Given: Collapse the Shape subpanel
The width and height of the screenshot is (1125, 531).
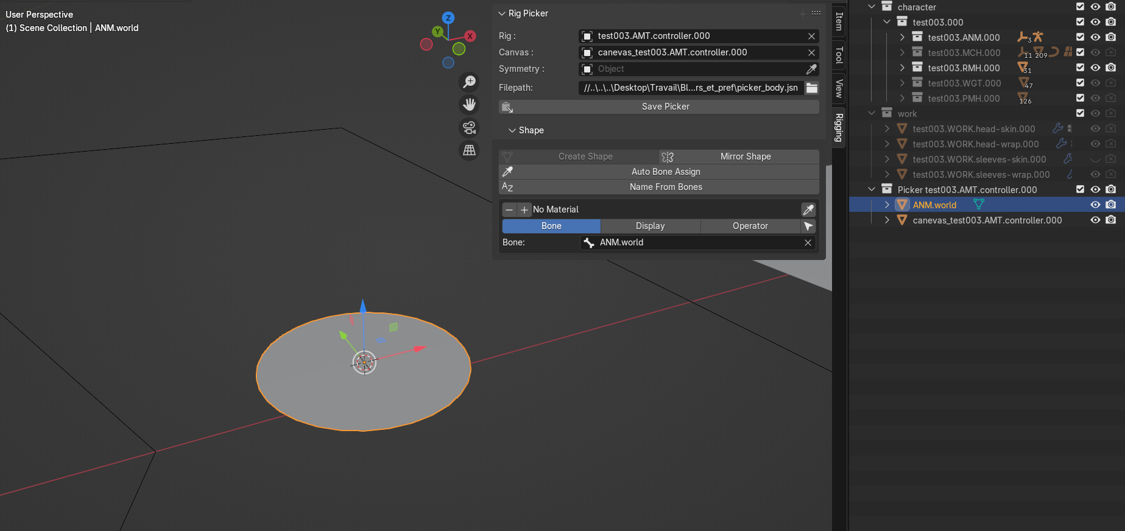Looking at the screenshot, I should [512, 130].
